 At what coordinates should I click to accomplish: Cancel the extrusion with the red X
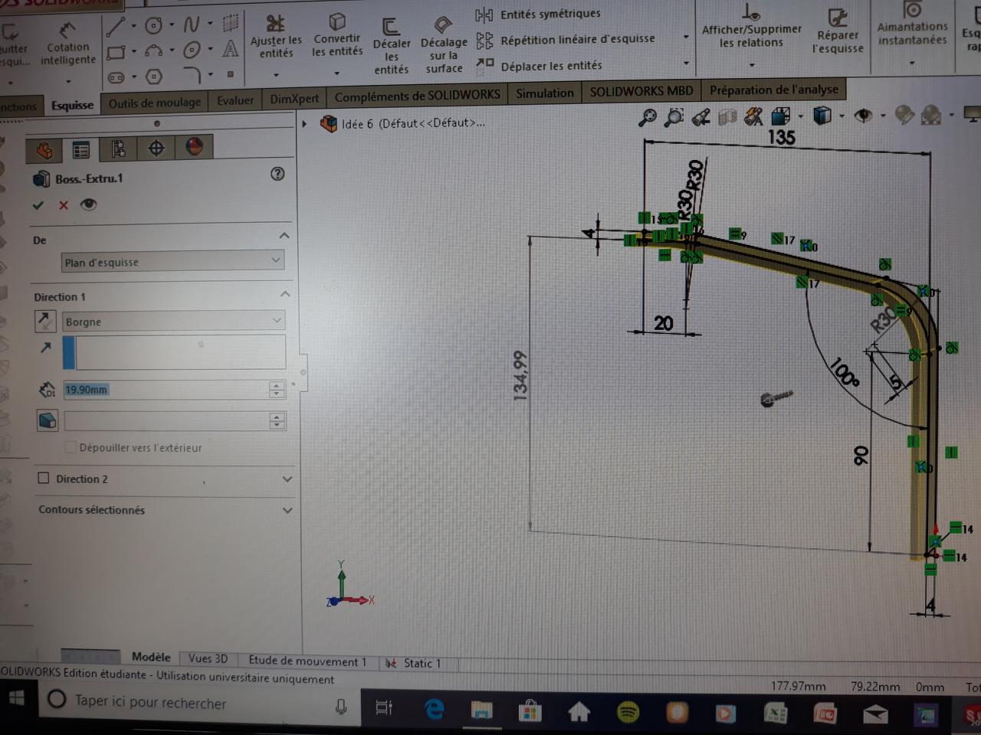click(64, 205)
